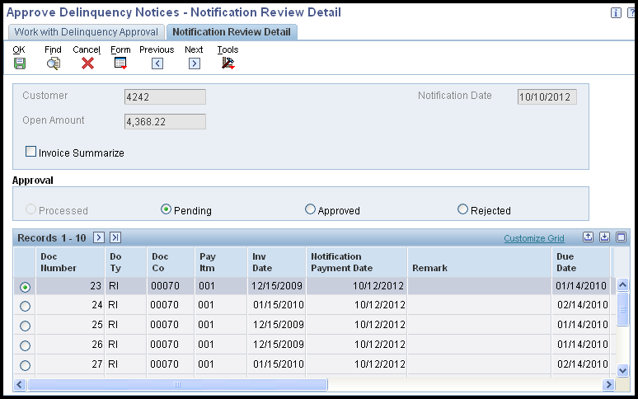
Task: Jump to last grid records page
Action: tap(115, 237)
